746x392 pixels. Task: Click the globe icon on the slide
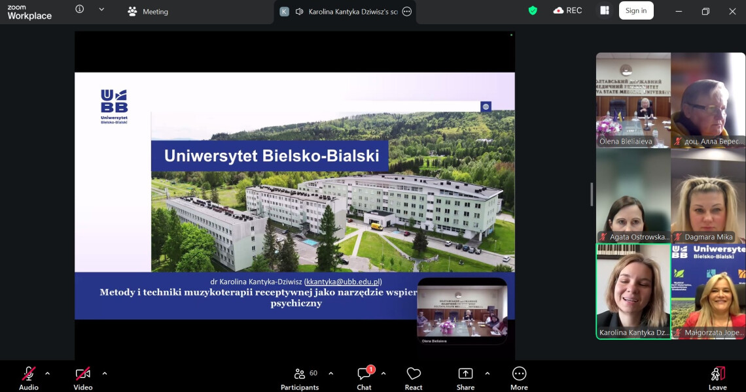[486, 106]
